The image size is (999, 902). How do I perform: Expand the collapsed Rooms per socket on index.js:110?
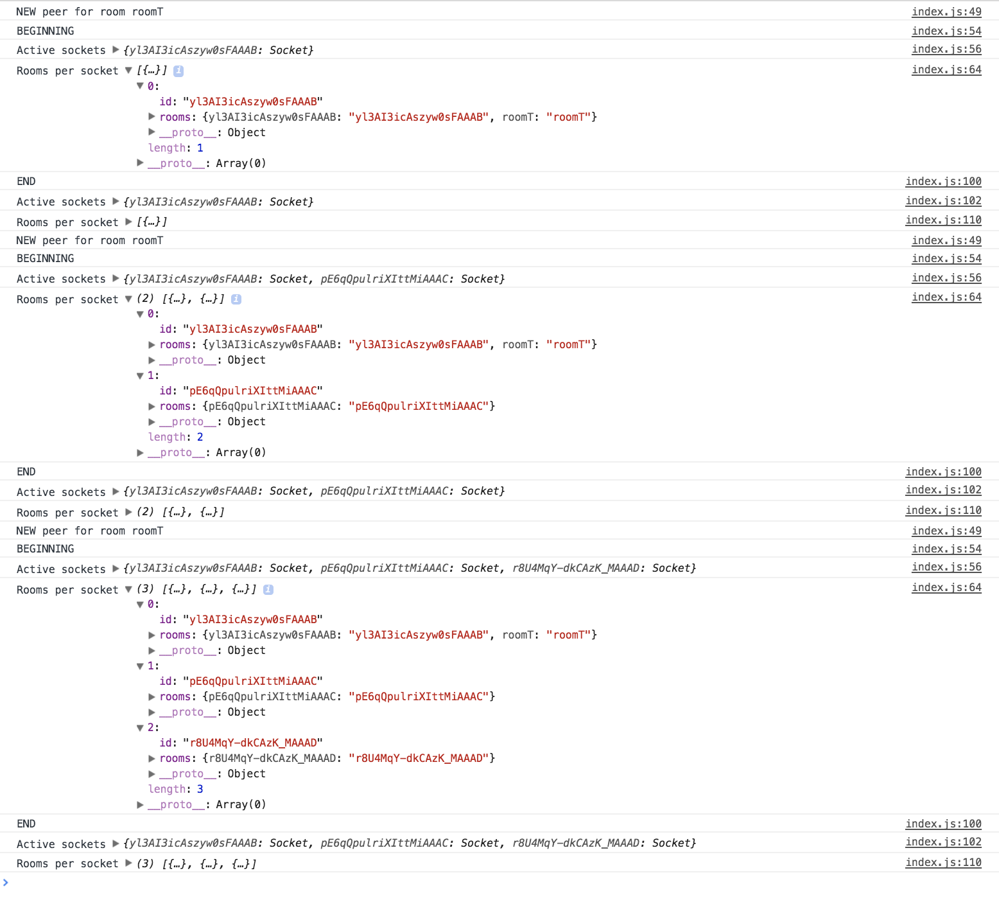128,222
